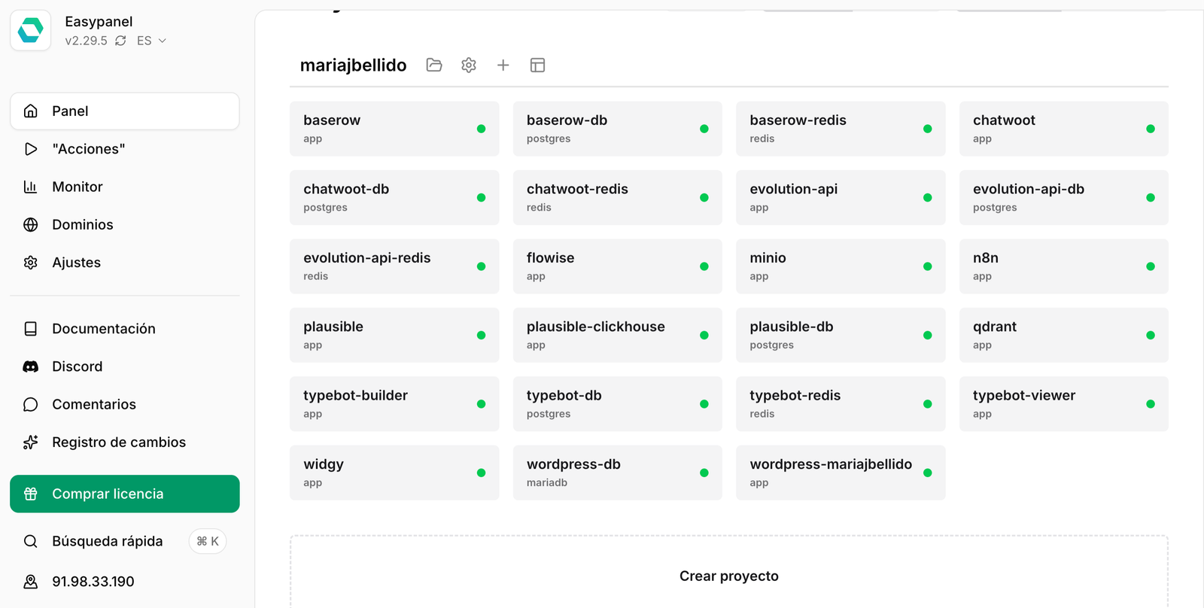Image resolution: width=1204 pixels, height=608 pixels.
Task: Open the wordpress-db mariadb service
Action: coord(618,473)
